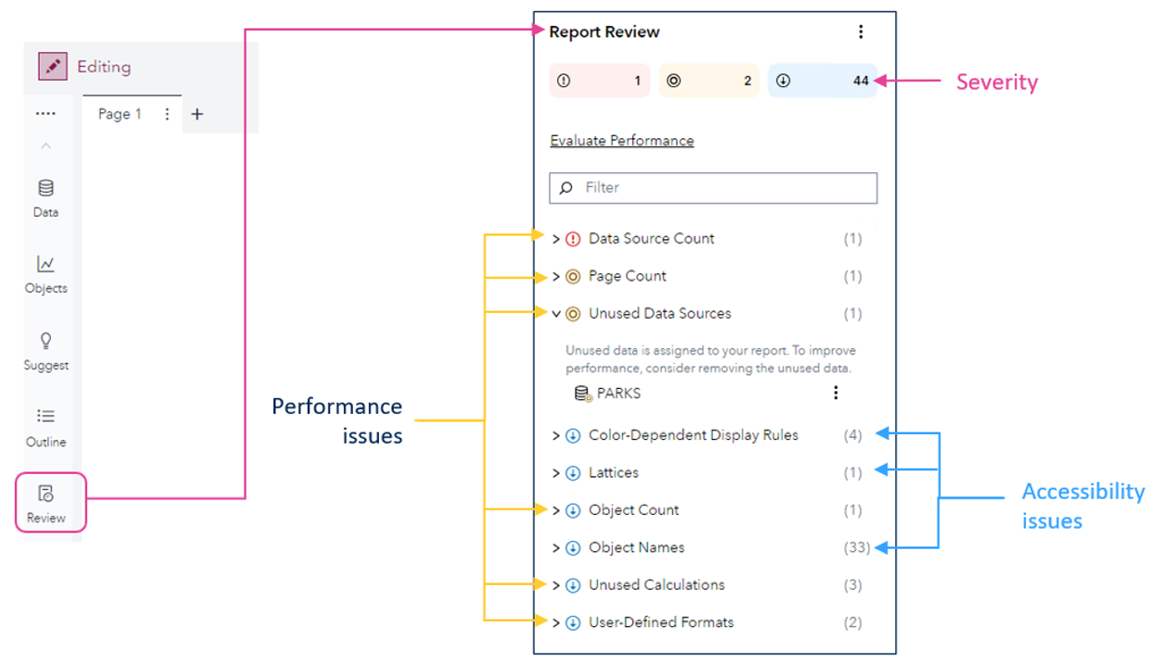
Task: Open the Page 1 tab options menu
Action: coord(167,115)
